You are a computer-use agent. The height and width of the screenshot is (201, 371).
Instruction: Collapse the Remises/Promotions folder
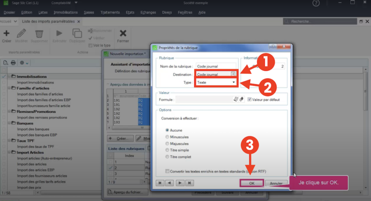[x=9, y=111]
